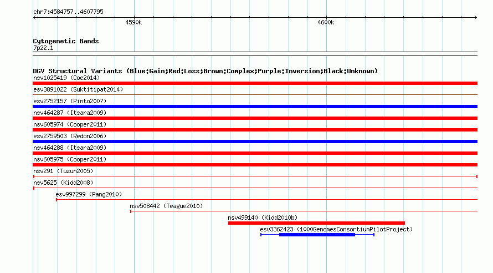This screenshot has height=273, width=493.
Task: Open variant nsv464288 (Itsara2009) label
Action: click(70, 148)
